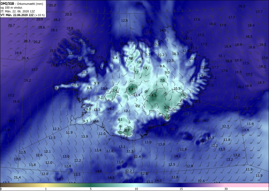Click the 13.6 value on the map

click(104, 88)
